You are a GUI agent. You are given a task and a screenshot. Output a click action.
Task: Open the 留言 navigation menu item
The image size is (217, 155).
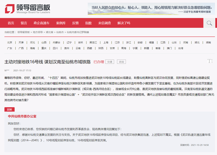click(24, 23)
